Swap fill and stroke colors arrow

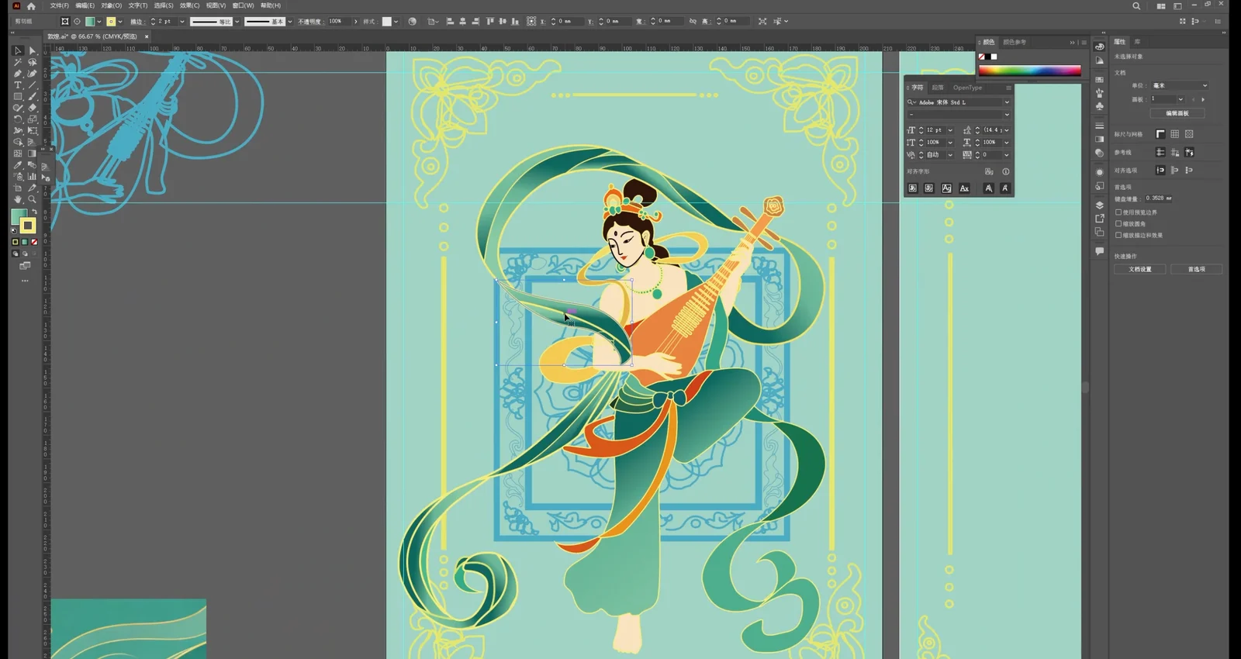pyautogui.click(x=34, y=212)
